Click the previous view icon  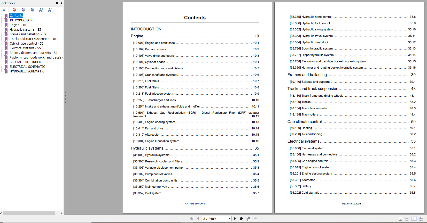coord(248,219)
